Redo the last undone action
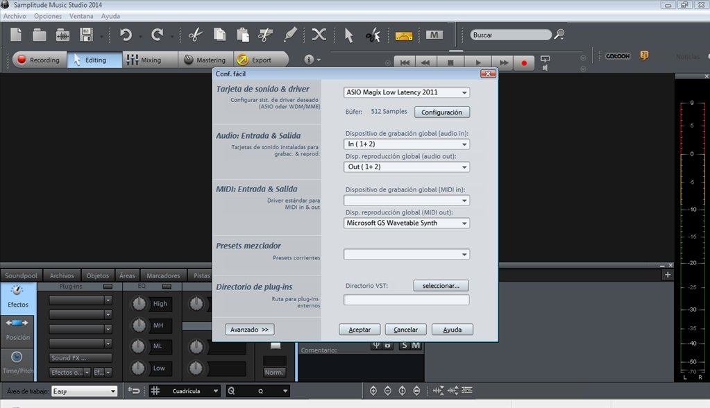Viewport: 710px width, 408px height. (157, 35)
